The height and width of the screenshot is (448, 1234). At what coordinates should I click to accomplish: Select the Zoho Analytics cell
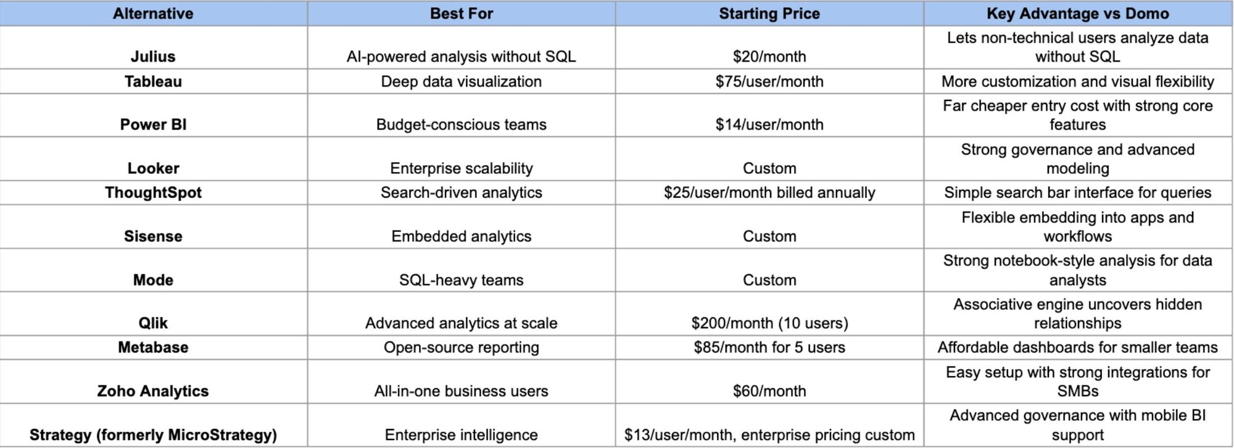coord(153,382)
